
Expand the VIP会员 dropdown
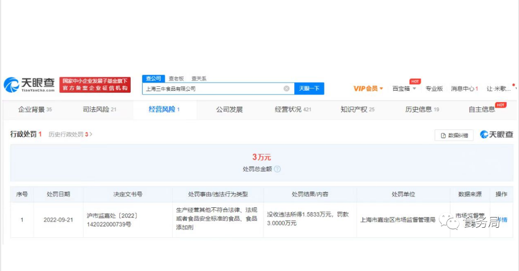[368, 89]
